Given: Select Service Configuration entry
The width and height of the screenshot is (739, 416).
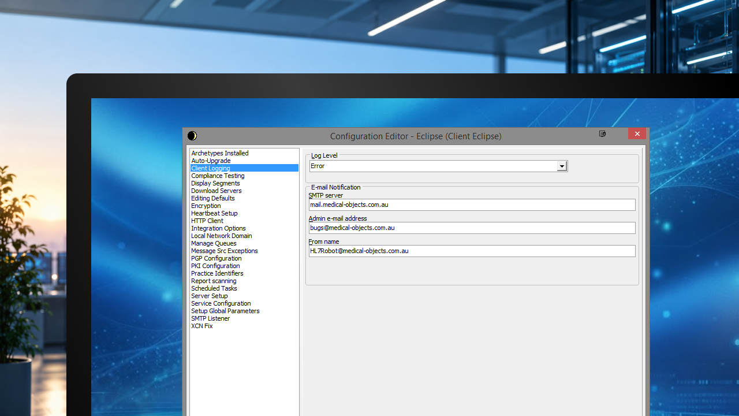Looking at the screenshot, I should click(244, 303).
